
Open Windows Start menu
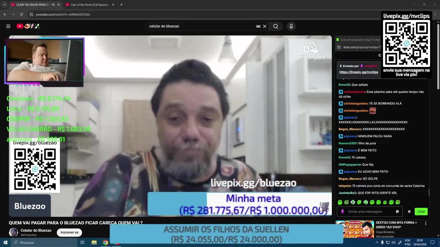[x=5, y=243]
